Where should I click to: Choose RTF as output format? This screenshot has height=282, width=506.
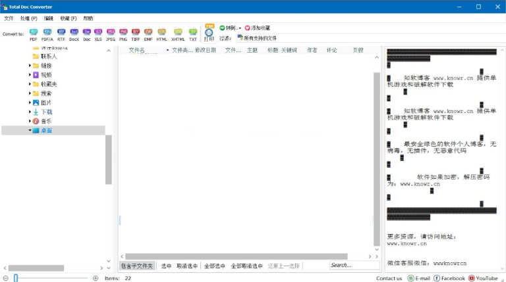61,34
